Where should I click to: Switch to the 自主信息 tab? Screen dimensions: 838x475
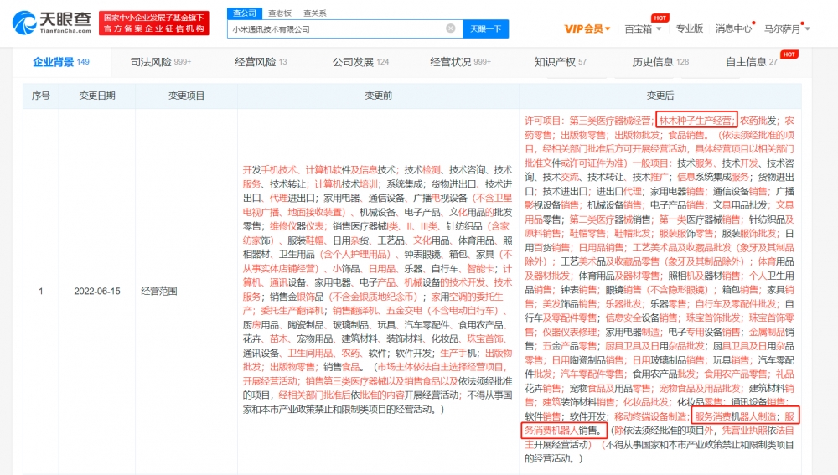tap(751, 62)
